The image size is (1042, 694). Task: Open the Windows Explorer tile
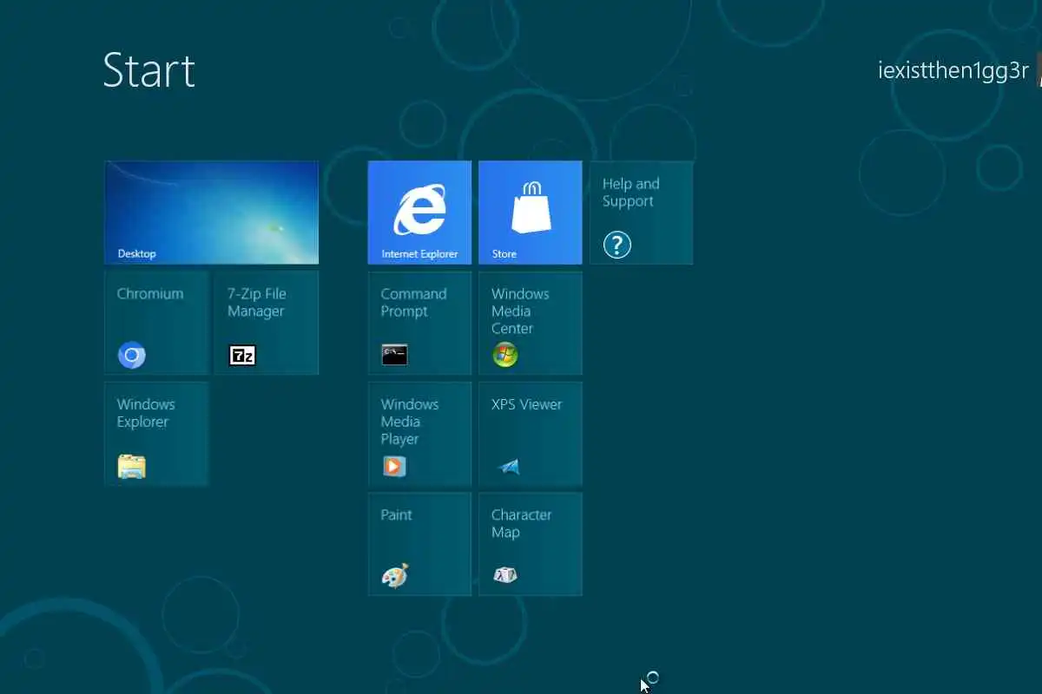156,434
